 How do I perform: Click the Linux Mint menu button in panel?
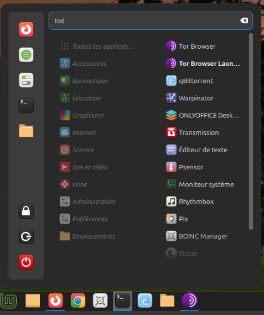tap(9, 301)
